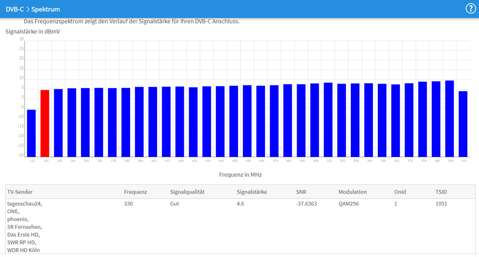479x257 pixels.
Task: Click the Frequenz column header
Action: click(135, 192)
